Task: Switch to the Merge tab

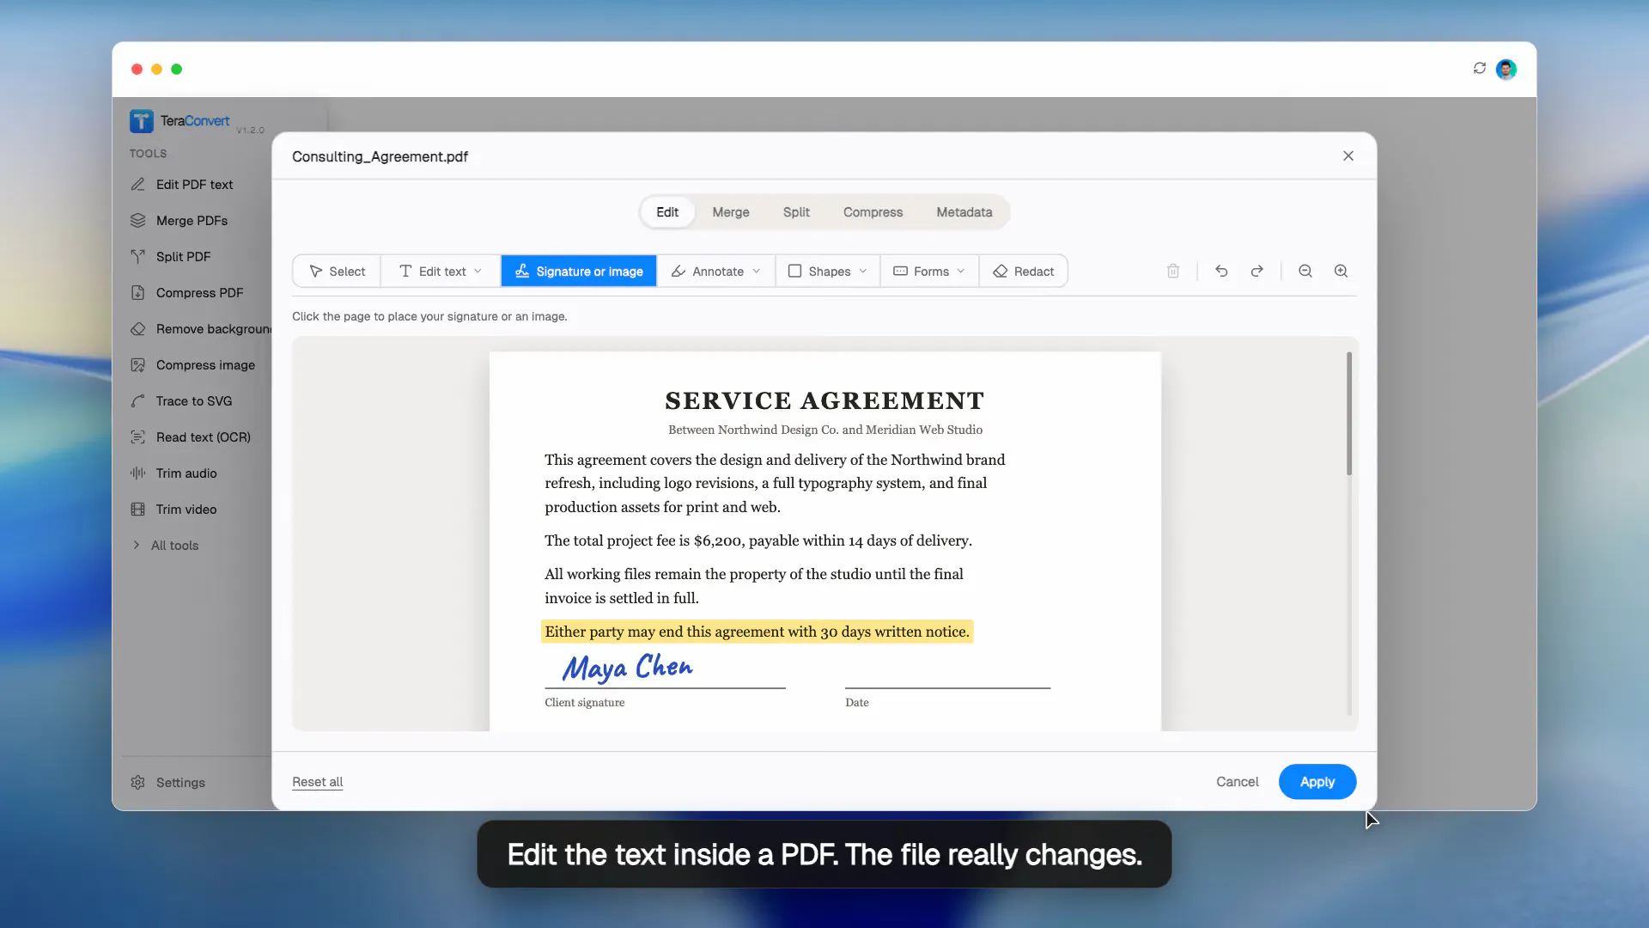Action: [x=731, y=212]
